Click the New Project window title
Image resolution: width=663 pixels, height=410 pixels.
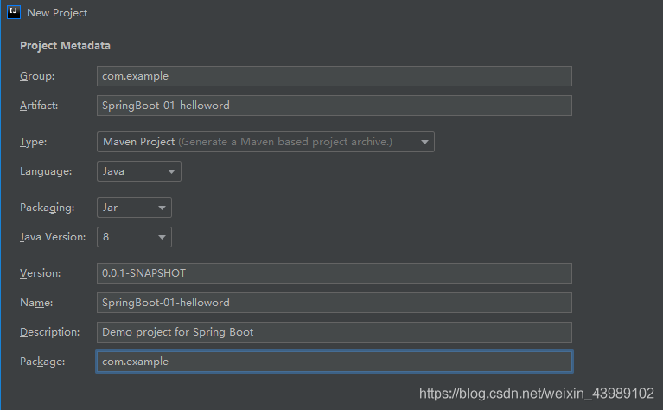click(57, 13)
